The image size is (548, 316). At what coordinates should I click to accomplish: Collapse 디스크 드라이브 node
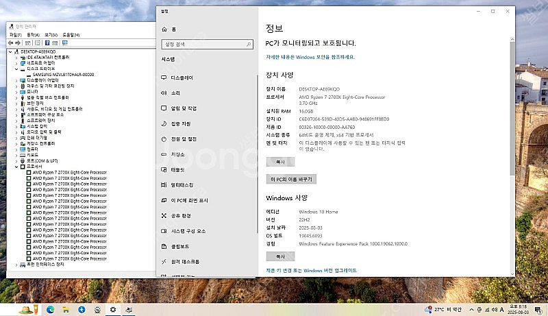16,69
